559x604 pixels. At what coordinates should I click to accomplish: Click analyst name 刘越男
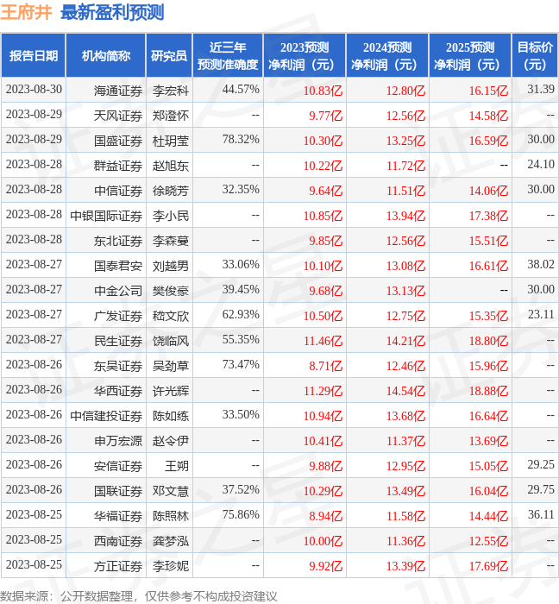[x=171, y=266]
